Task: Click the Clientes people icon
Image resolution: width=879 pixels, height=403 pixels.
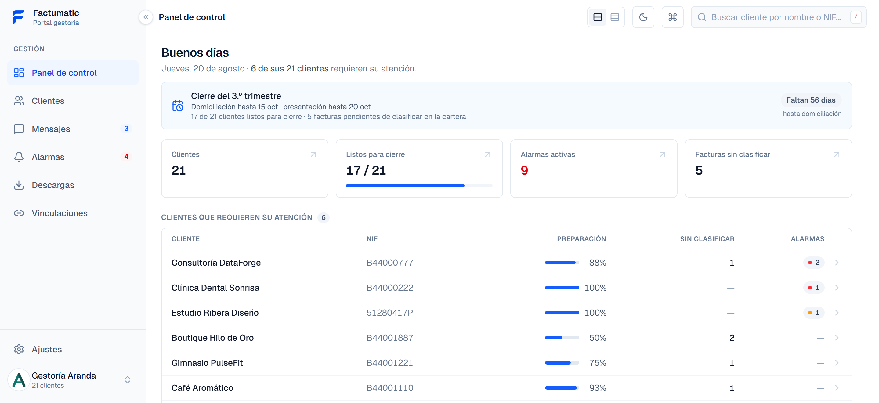Action: click(19, 101)
